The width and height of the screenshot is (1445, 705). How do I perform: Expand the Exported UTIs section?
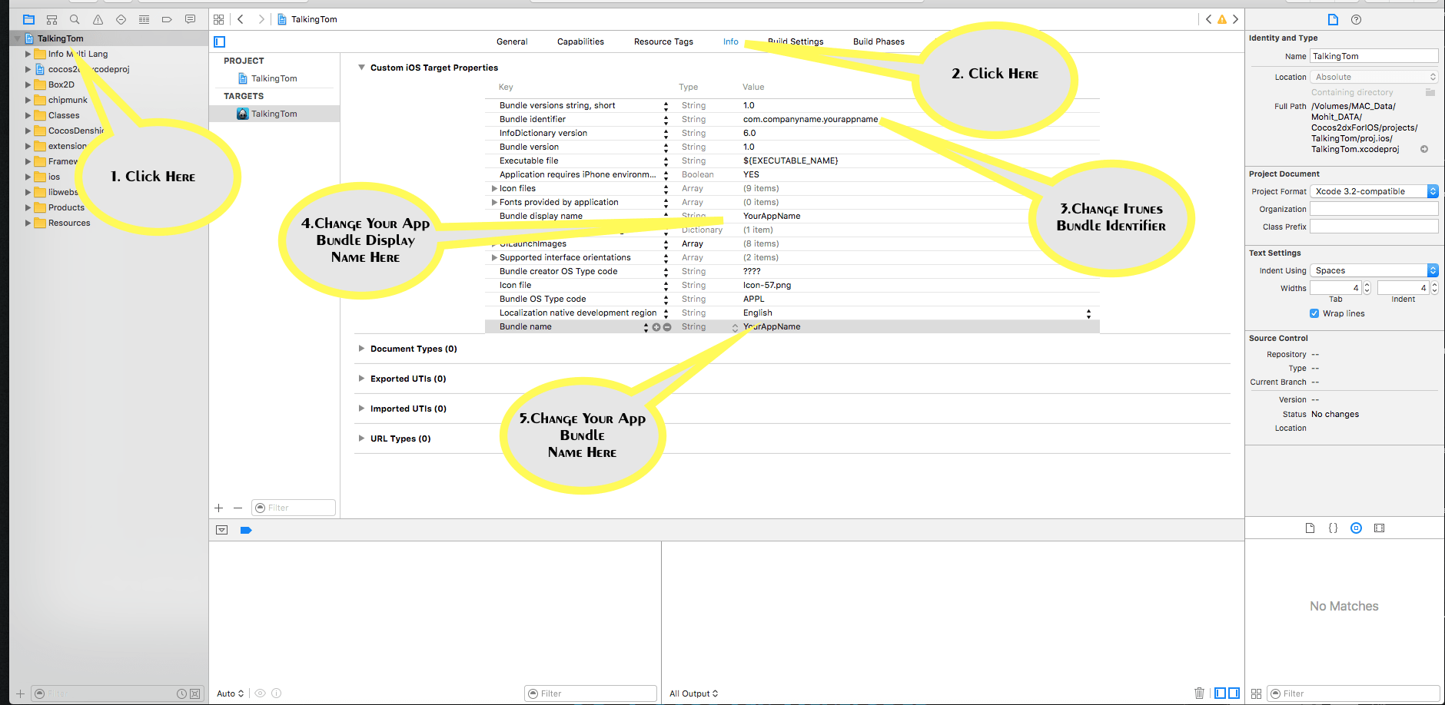(x=361, y=379)
